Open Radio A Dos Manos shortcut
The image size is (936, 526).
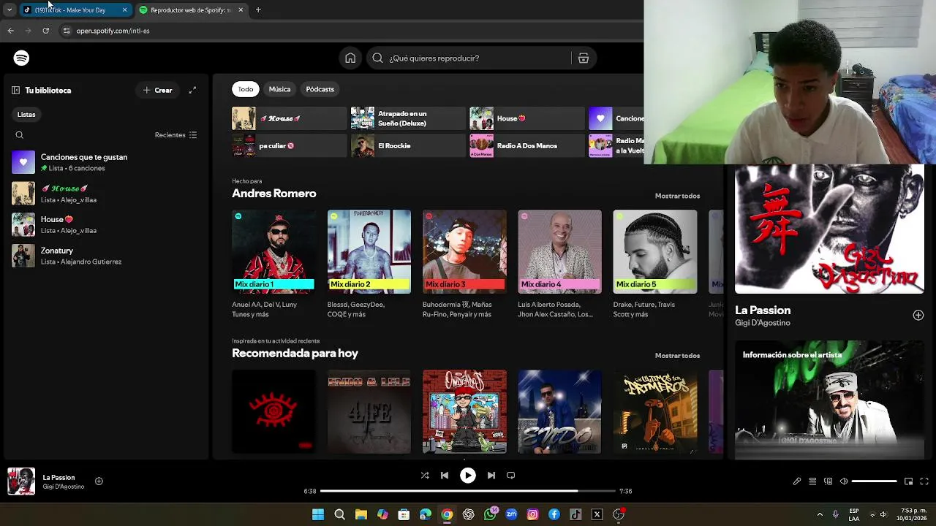pyautogui.click(x=526, y=145)
